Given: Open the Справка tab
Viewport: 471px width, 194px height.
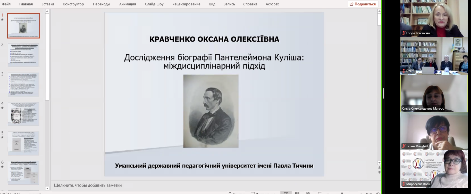Looking at the screenshot, I should pos(250,4).
